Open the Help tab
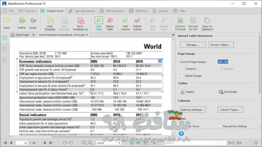 [x=179, y=11]
